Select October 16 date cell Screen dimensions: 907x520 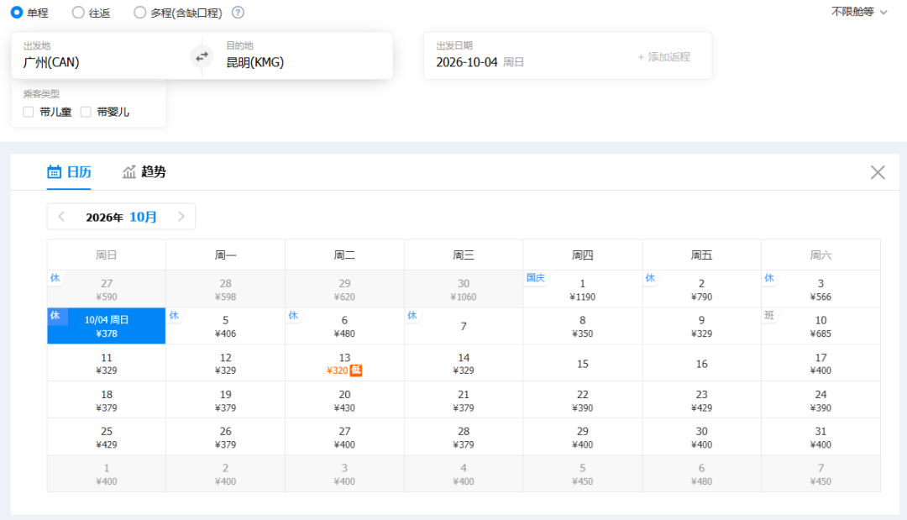[x=701, y=363]
